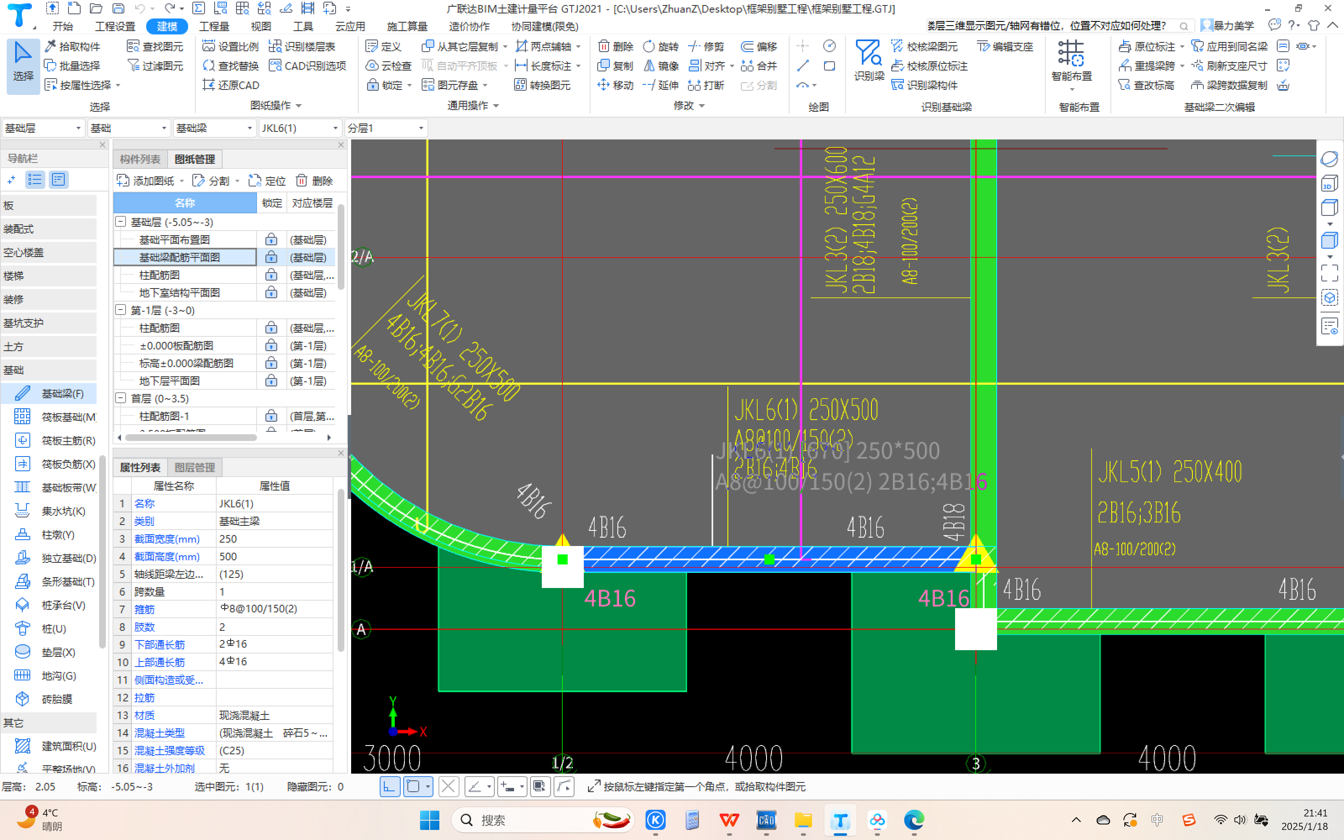Toggle lock on 标高±0.000梁配筋图 row
This screenshot has height=840, width=1344.
click(271, 363)
